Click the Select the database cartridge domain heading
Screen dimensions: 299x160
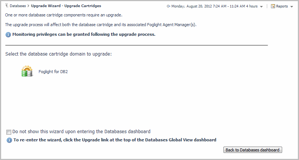58,54
